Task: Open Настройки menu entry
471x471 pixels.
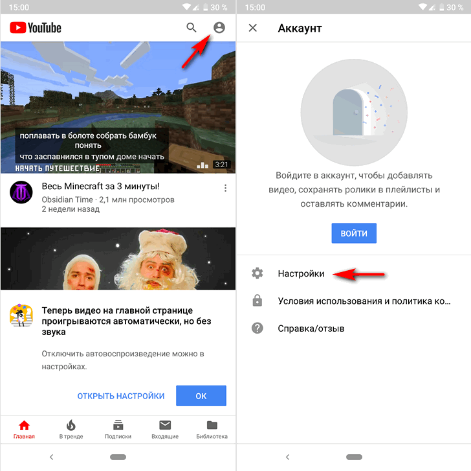Action: [354, 273]
